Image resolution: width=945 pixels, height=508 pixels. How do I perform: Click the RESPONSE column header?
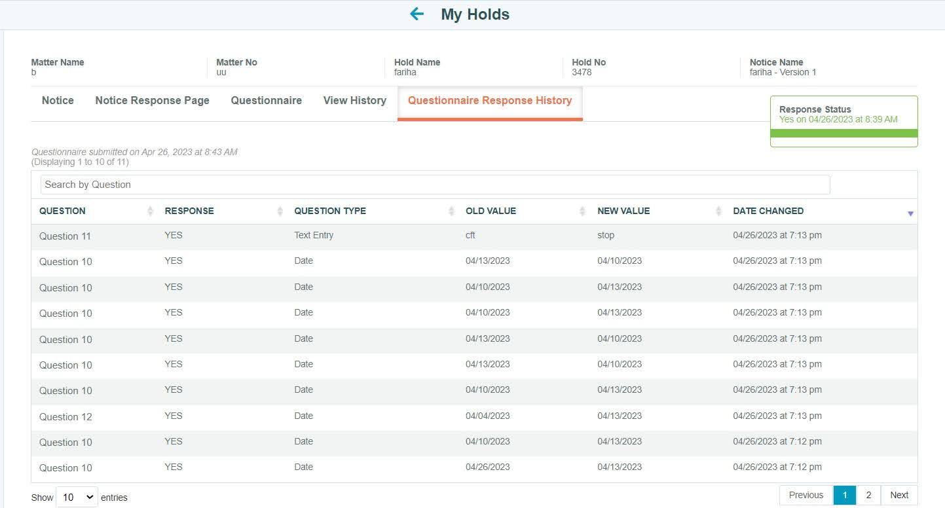click(x=189, y=211)
